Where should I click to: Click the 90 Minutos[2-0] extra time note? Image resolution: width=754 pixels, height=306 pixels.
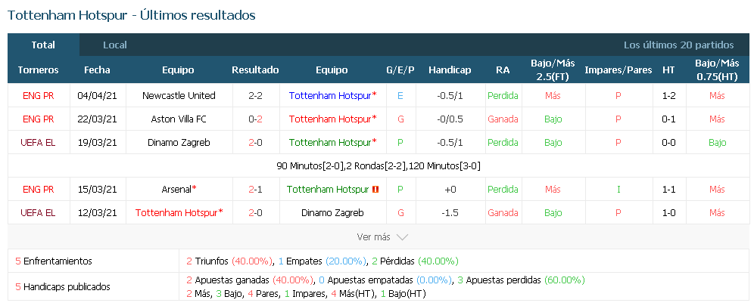310,166
